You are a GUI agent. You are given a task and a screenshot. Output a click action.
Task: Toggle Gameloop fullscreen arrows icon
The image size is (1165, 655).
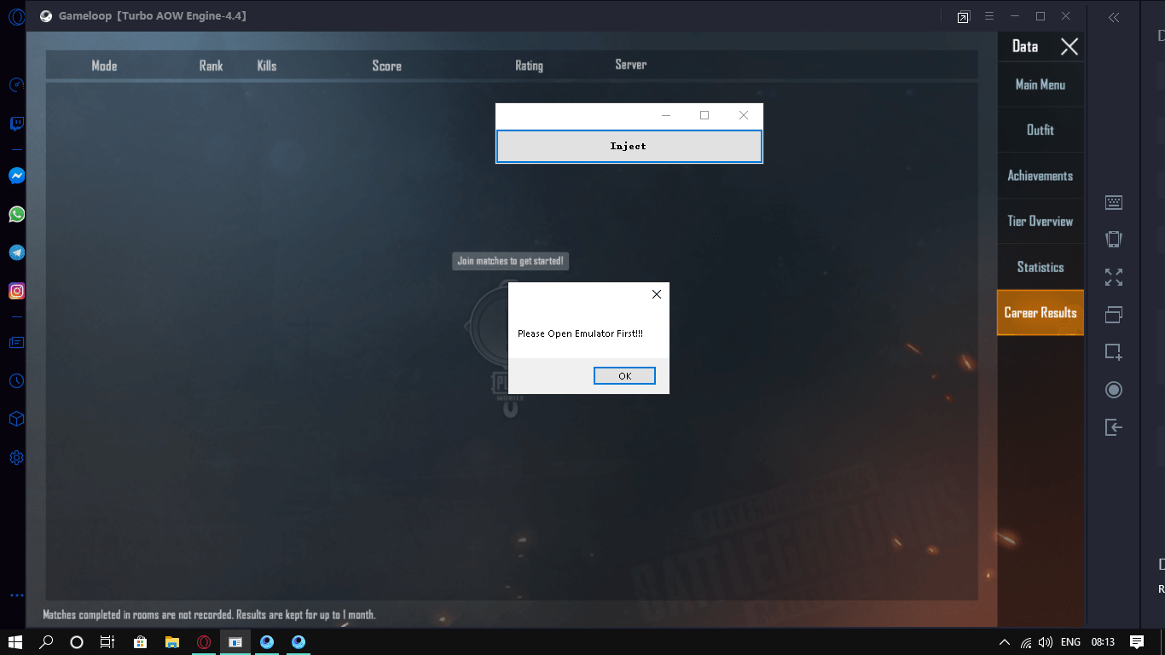tap(1113, 277)
